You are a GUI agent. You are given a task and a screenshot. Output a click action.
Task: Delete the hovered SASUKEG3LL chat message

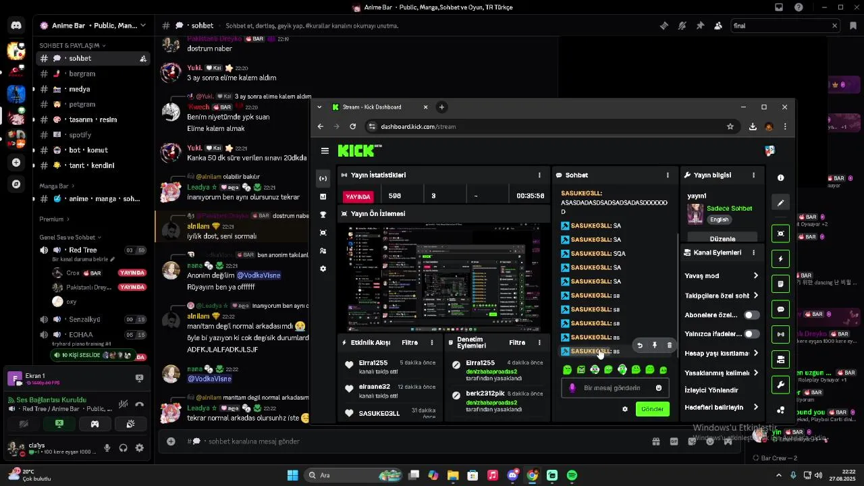tap(669, 345)
